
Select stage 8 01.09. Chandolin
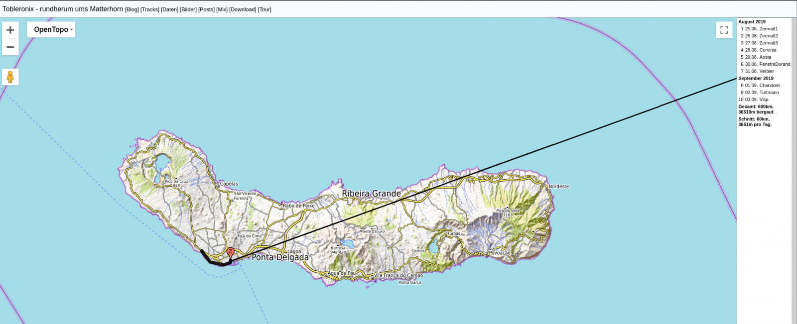[761, 86]
